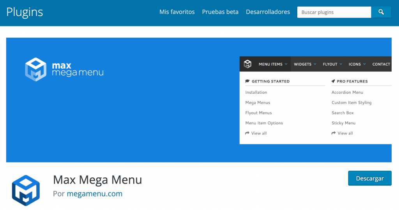Image resolution: width=399 pixels, height=210 pixels.
Task: Select the ICONS menu item
Action: [355, 64]
